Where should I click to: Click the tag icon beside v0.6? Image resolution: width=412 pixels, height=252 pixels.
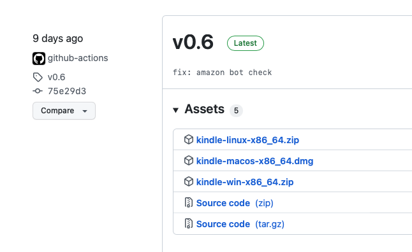click(x=38, y=77)
